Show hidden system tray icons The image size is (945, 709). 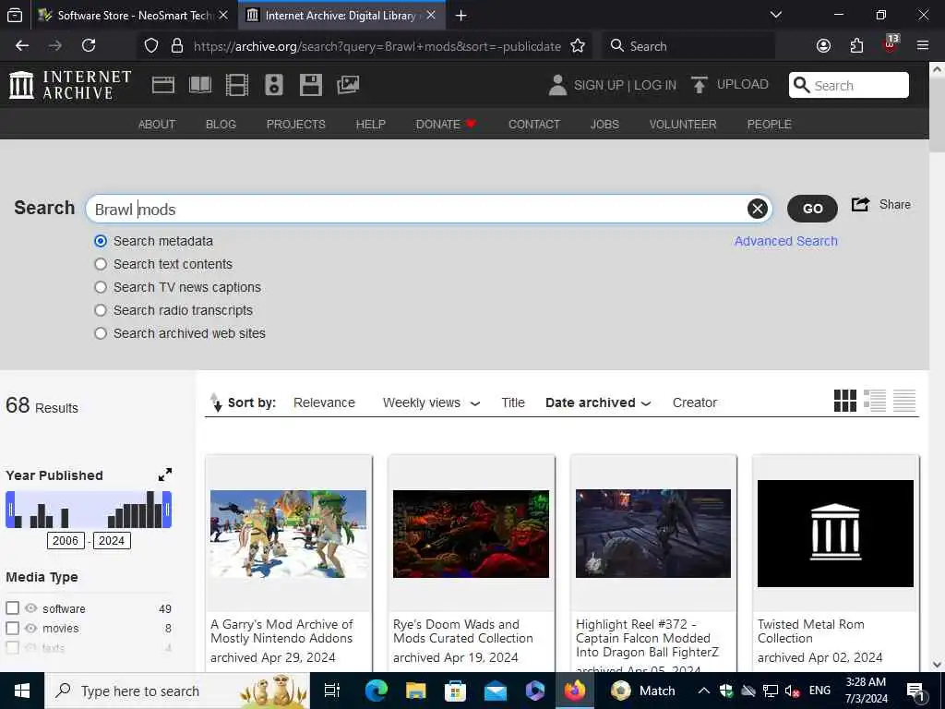(x=703, y=691)
